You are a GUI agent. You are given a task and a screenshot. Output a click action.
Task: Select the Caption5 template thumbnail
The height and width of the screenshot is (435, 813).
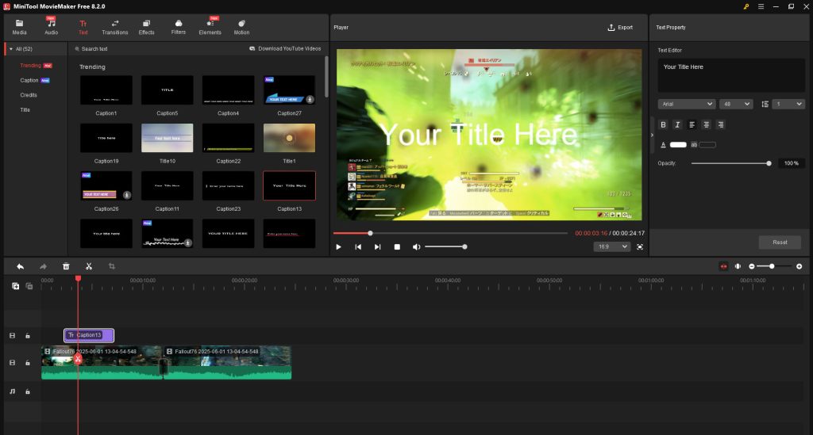point(167,90)
